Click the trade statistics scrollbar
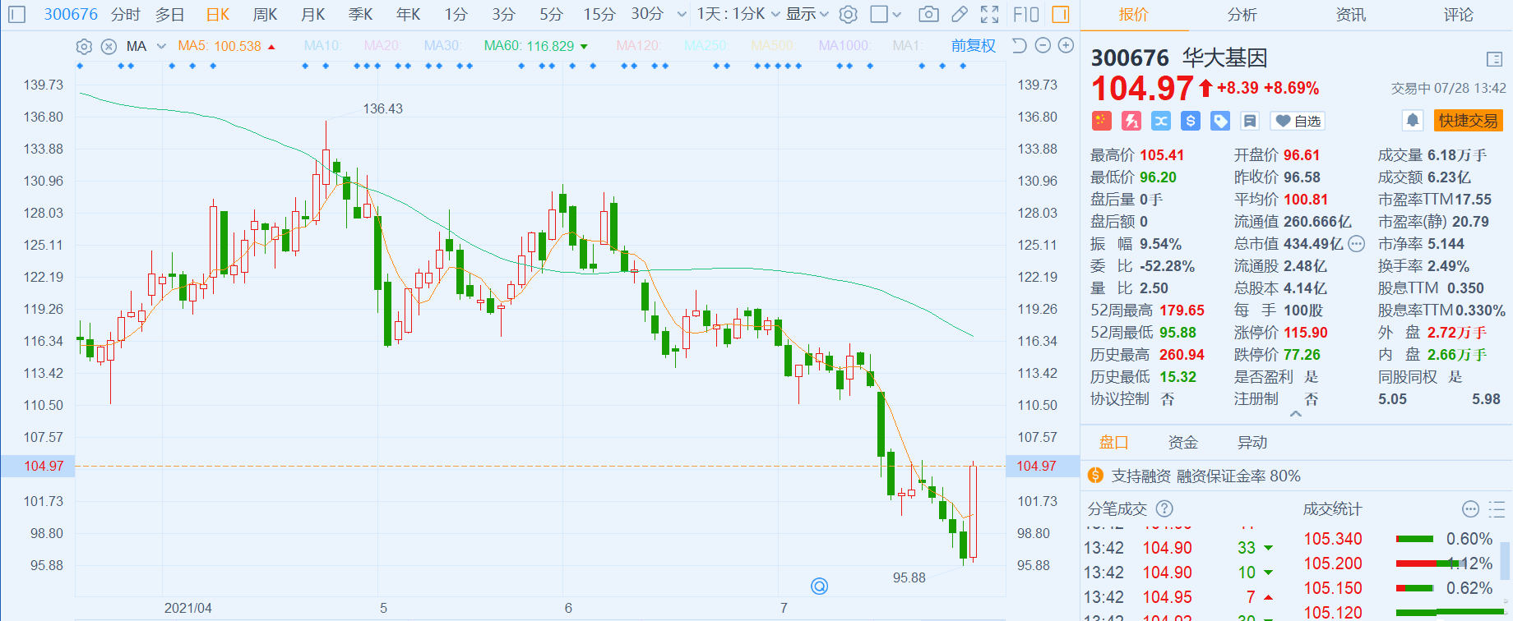This screenshot has height=621, width=1513. click(x=1505, y=563)
